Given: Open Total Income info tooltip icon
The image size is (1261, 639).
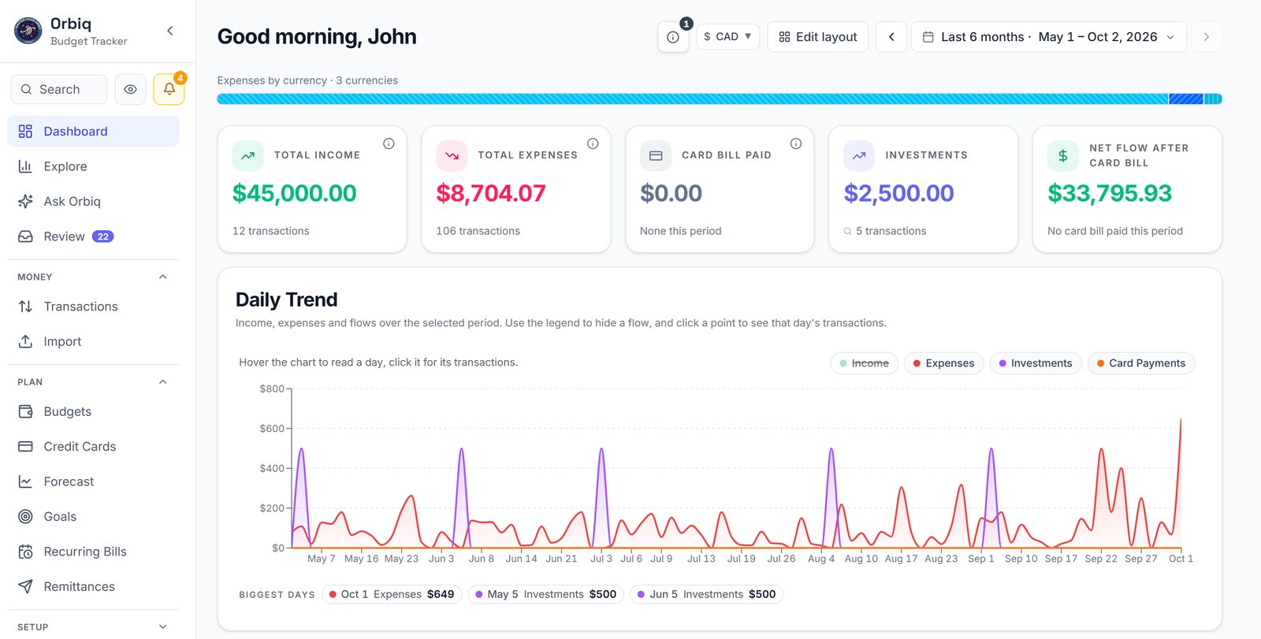Looking at the screenshot, I should 389,143.
